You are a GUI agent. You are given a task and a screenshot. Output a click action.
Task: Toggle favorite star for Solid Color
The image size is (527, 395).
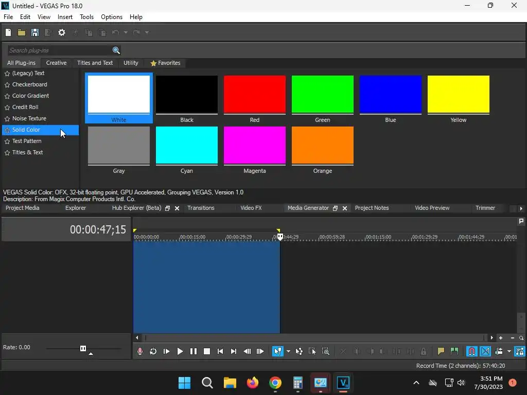7,130
